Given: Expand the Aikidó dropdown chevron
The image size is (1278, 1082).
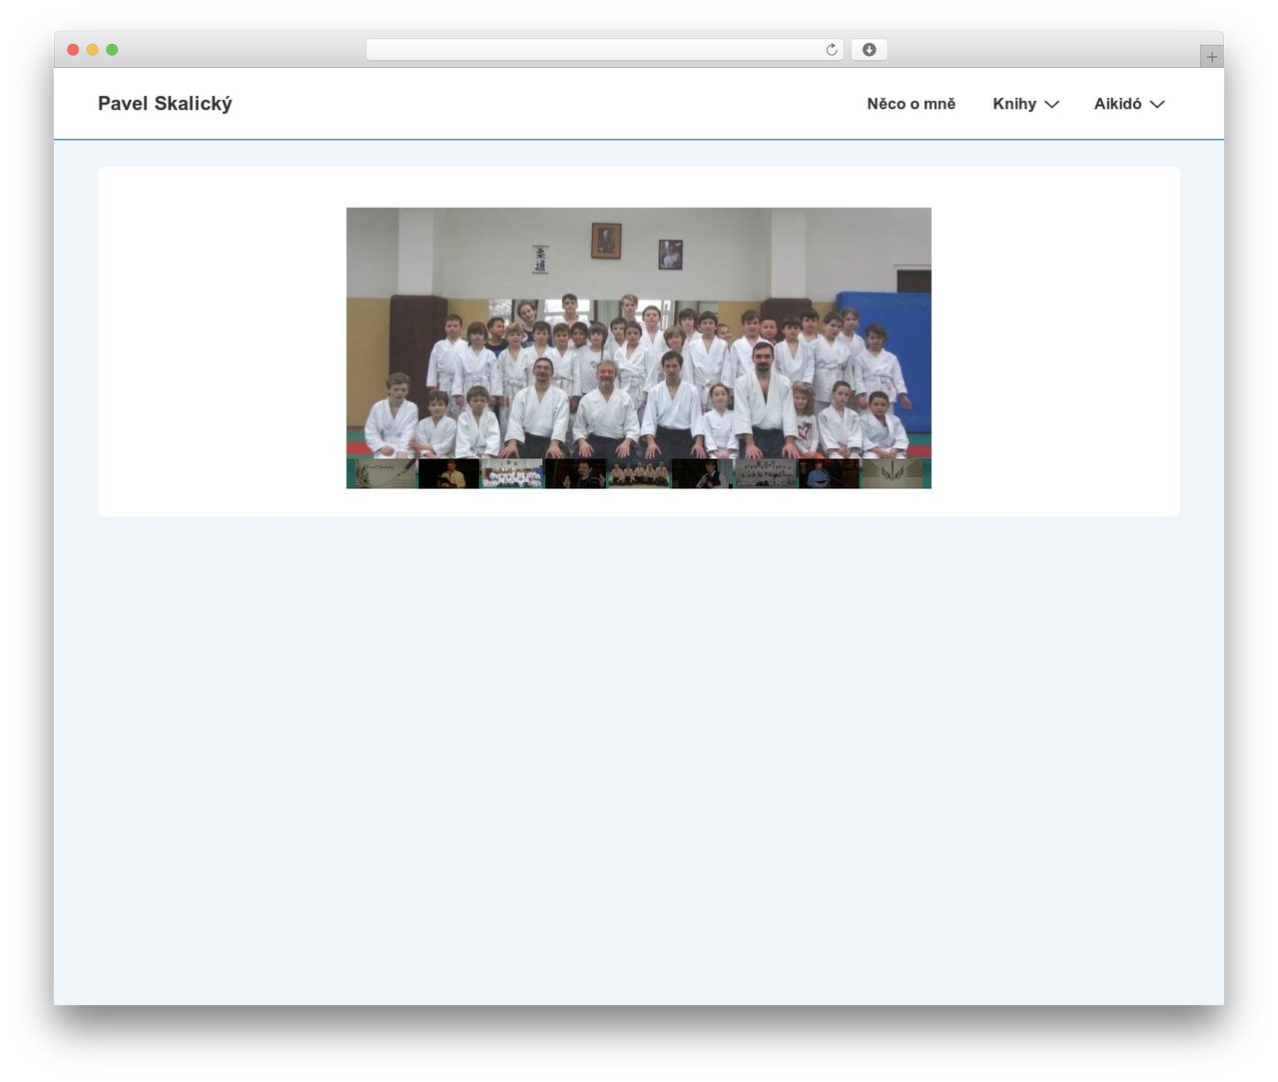Looking at the screenshot, I should point(1157,104).
